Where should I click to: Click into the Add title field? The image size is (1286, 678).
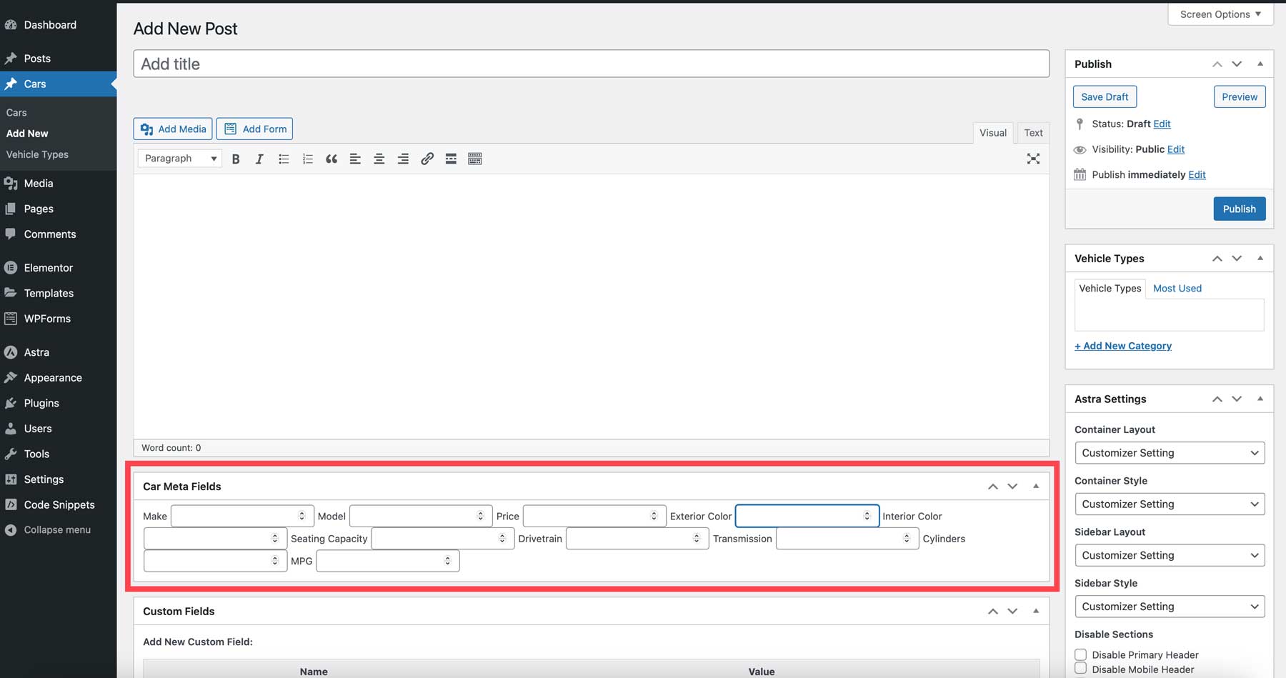pyautogui.click(x=591, y=64)
